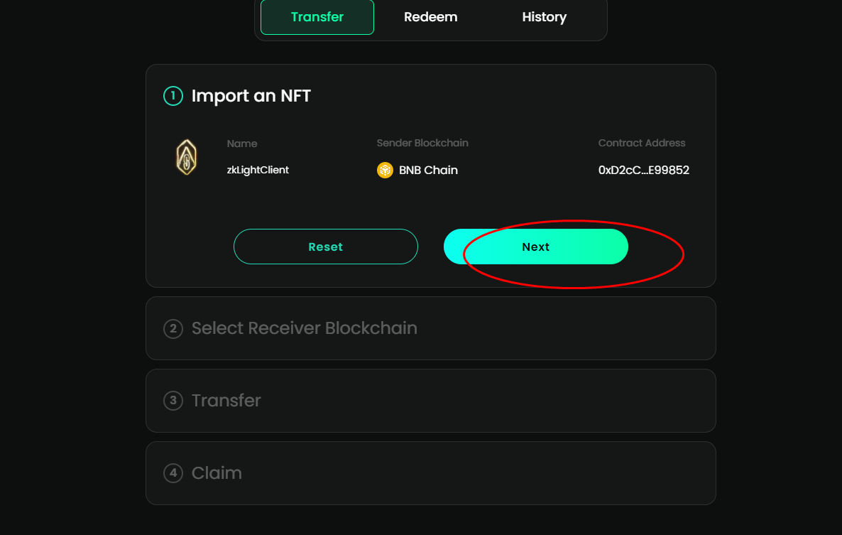This screenshot has height=535, width=842.
Task: Select the zkLightClient name text
Action: (258, 171)
